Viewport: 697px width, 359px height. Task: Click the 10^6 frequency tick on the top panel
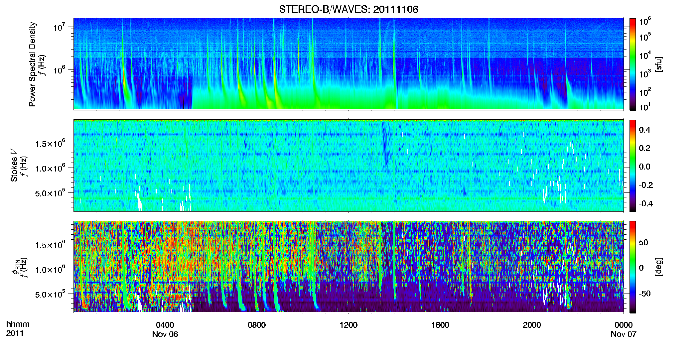(60, 70)
